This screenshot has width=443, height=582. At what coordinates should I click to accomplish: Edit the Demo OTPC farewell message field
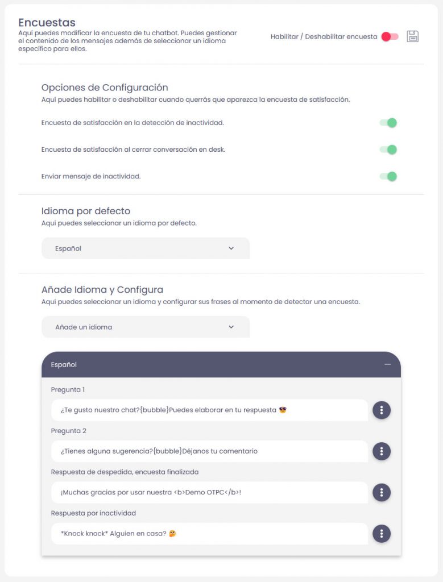(209, 492)
